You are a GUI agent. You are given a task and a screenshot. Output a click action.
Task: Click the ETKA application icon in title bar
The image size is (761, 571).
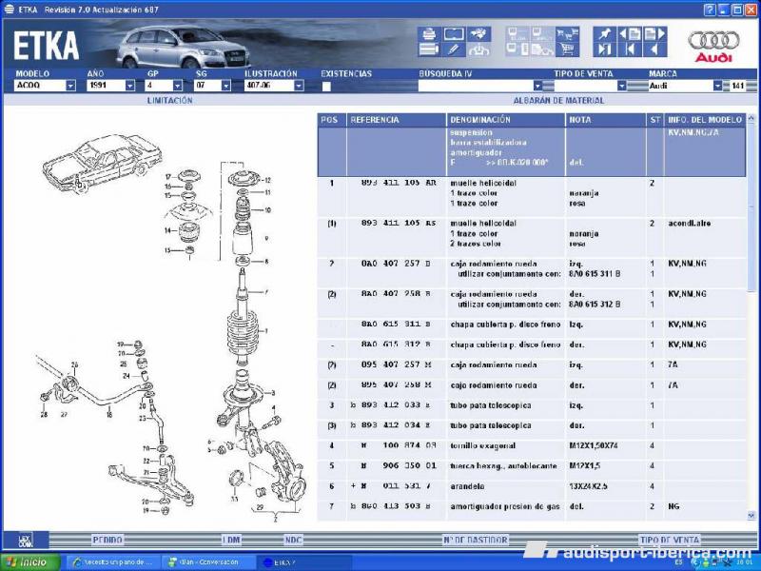click(x=10, y=10)
